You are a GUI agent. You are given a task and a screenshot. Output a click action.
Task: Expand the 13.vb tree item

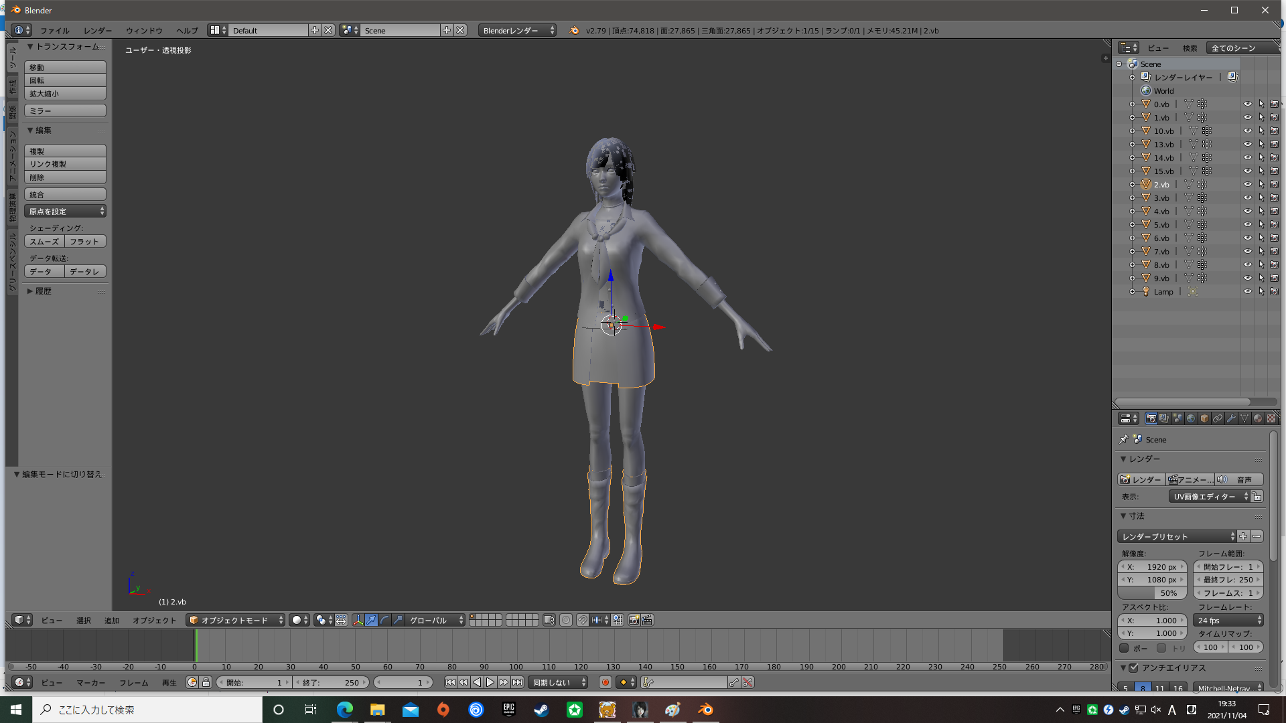[1132, 144]
